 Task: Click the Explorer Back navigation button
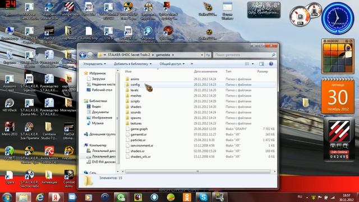point(82,55)
